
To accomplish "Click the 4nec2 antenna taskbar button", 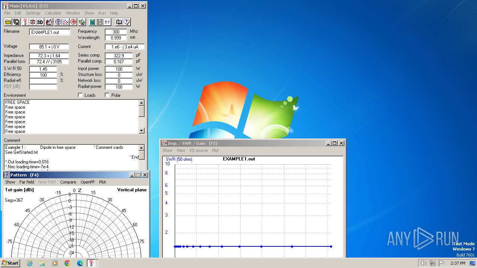I will pos(91,263).
